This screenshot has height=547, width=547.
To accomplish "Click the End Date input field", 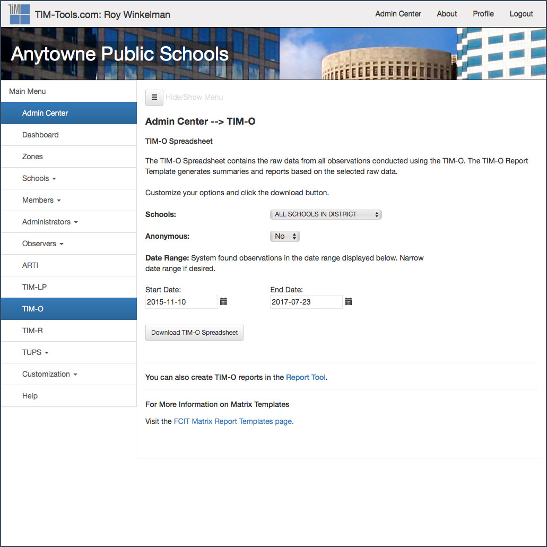I will (x=306, y=302).
